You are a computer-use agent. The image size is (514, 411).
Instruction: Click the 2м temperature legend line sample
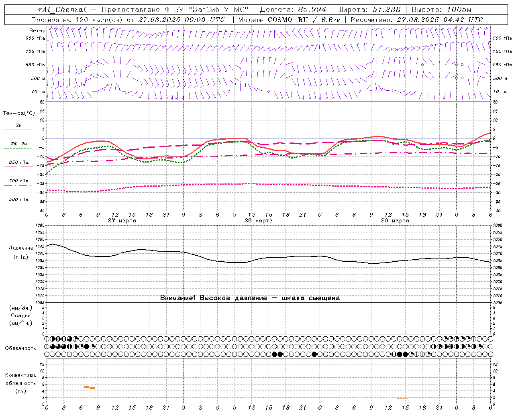tap(18, 130)
